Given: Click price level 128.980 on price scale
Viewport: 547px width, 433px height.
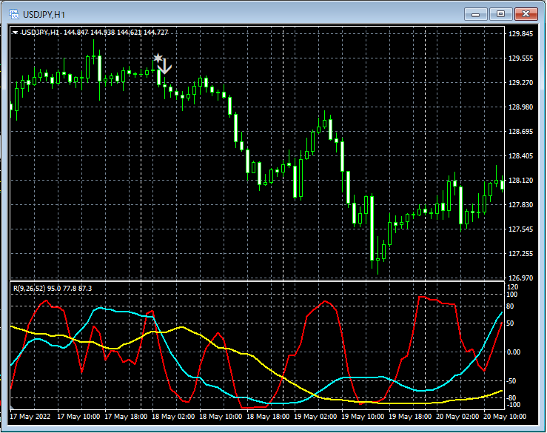Looking at the screenshot, I should coord(520,107).
